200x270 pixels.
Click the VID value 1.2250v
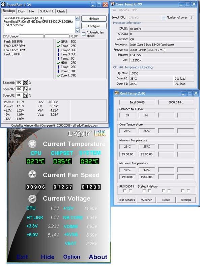click(162, 60)
